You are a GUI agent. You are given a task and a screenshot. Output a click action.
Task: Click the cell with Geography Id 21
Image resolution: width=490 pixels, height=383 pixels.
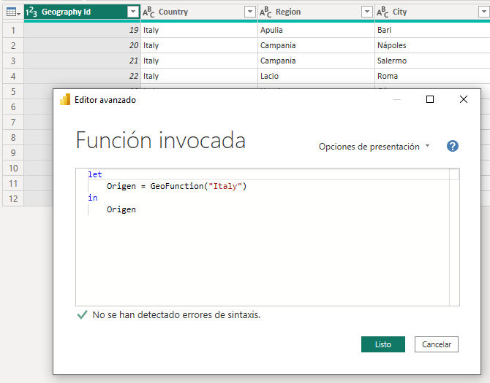pos(82,61)
